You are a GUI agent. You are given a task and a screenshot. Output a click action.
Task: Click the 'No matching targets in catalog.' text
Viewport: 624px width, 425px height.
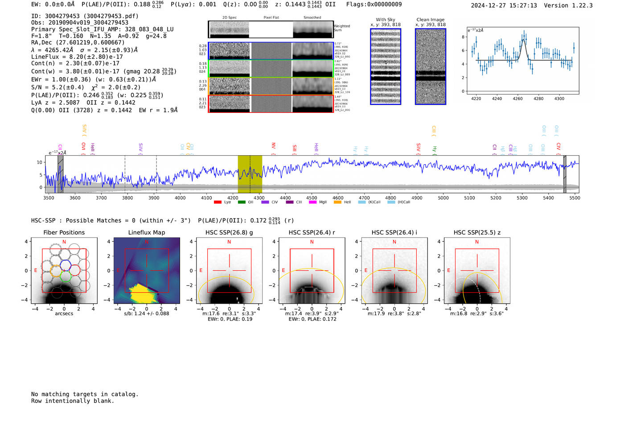pyautogui.click(x=85, y=394)
